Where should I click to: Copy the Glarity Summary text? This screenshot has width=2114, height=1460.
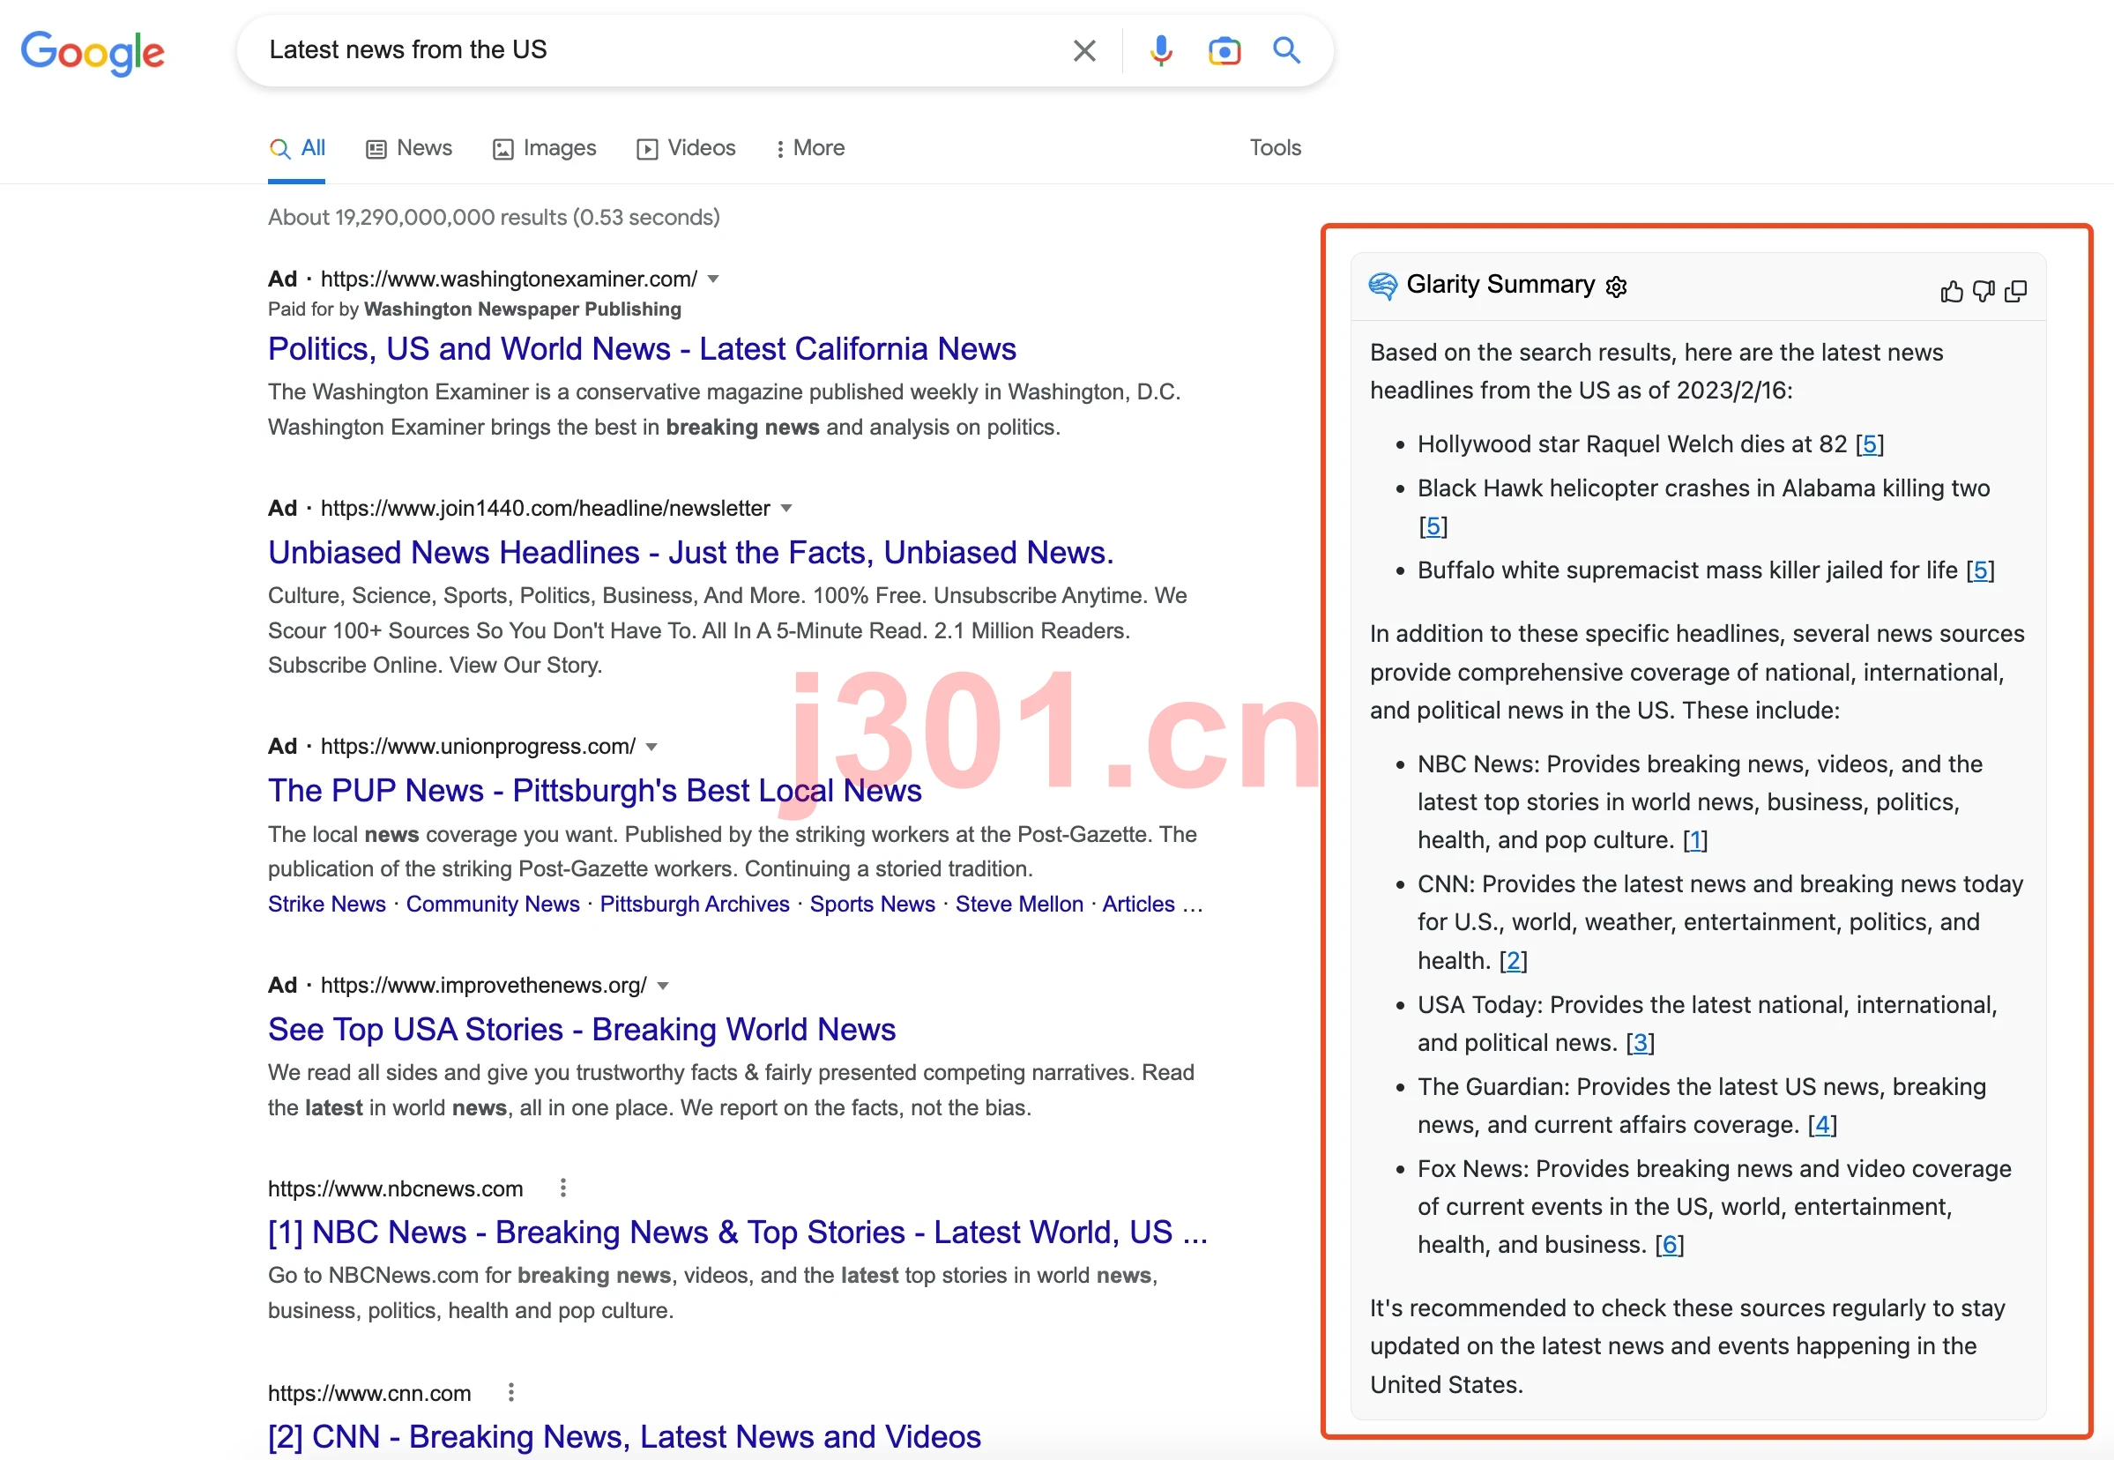[x=2015, y=291]
